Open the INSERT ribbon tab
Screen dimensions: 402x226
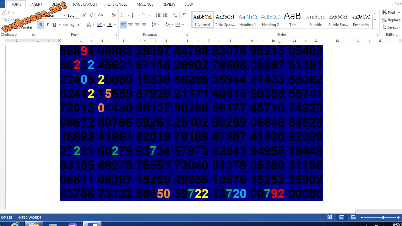36,4
